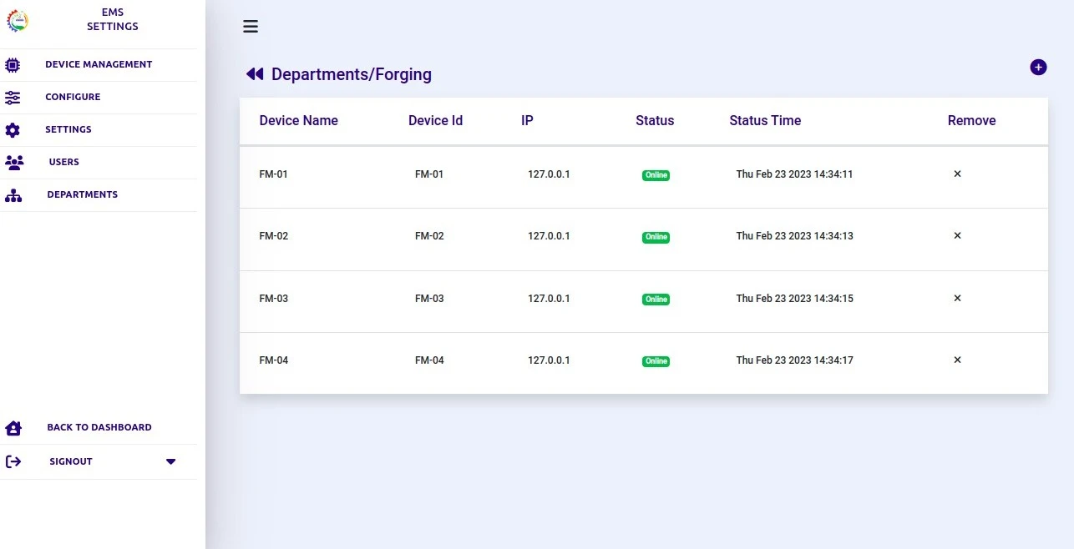
Task: Click the Status Time column header
Action: click(x=765, y=120)
